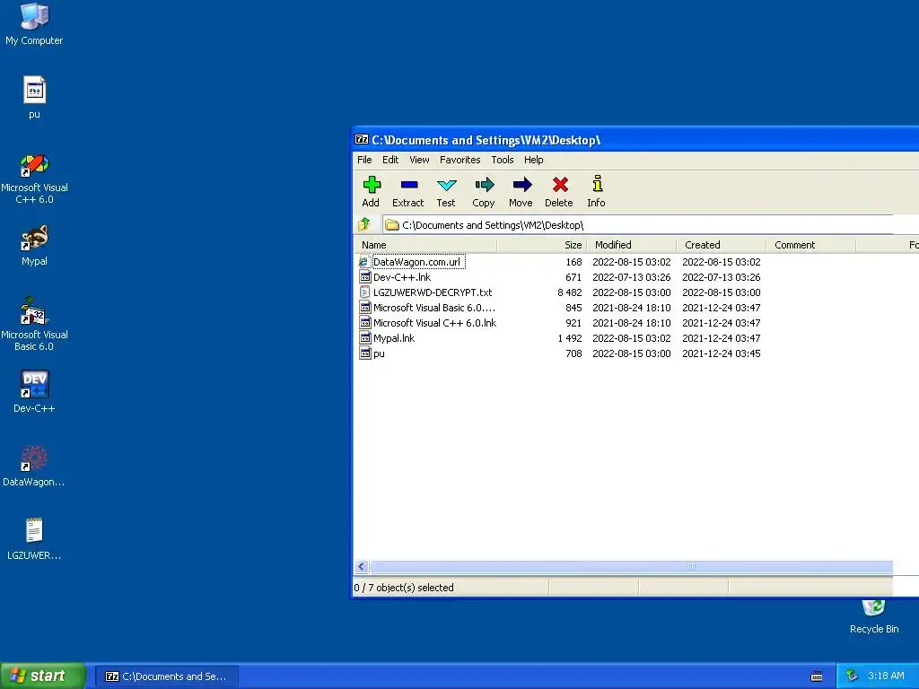This screenshot has height=689, width=919.
Task: Click the 3:18 AM taskbar clock
Action: [886, 676]
